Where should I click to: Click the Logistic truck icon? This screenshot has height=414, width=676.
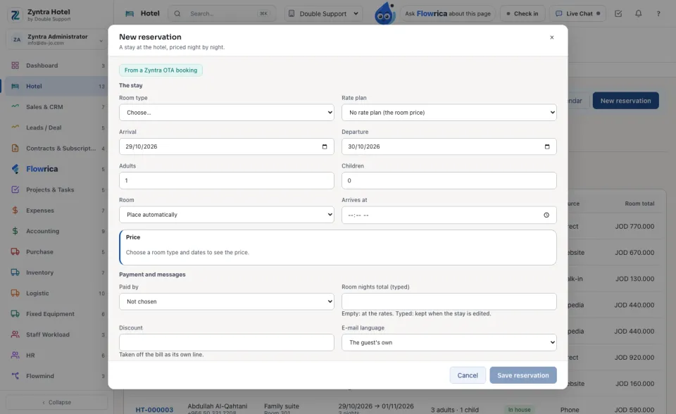click(15, 293)
